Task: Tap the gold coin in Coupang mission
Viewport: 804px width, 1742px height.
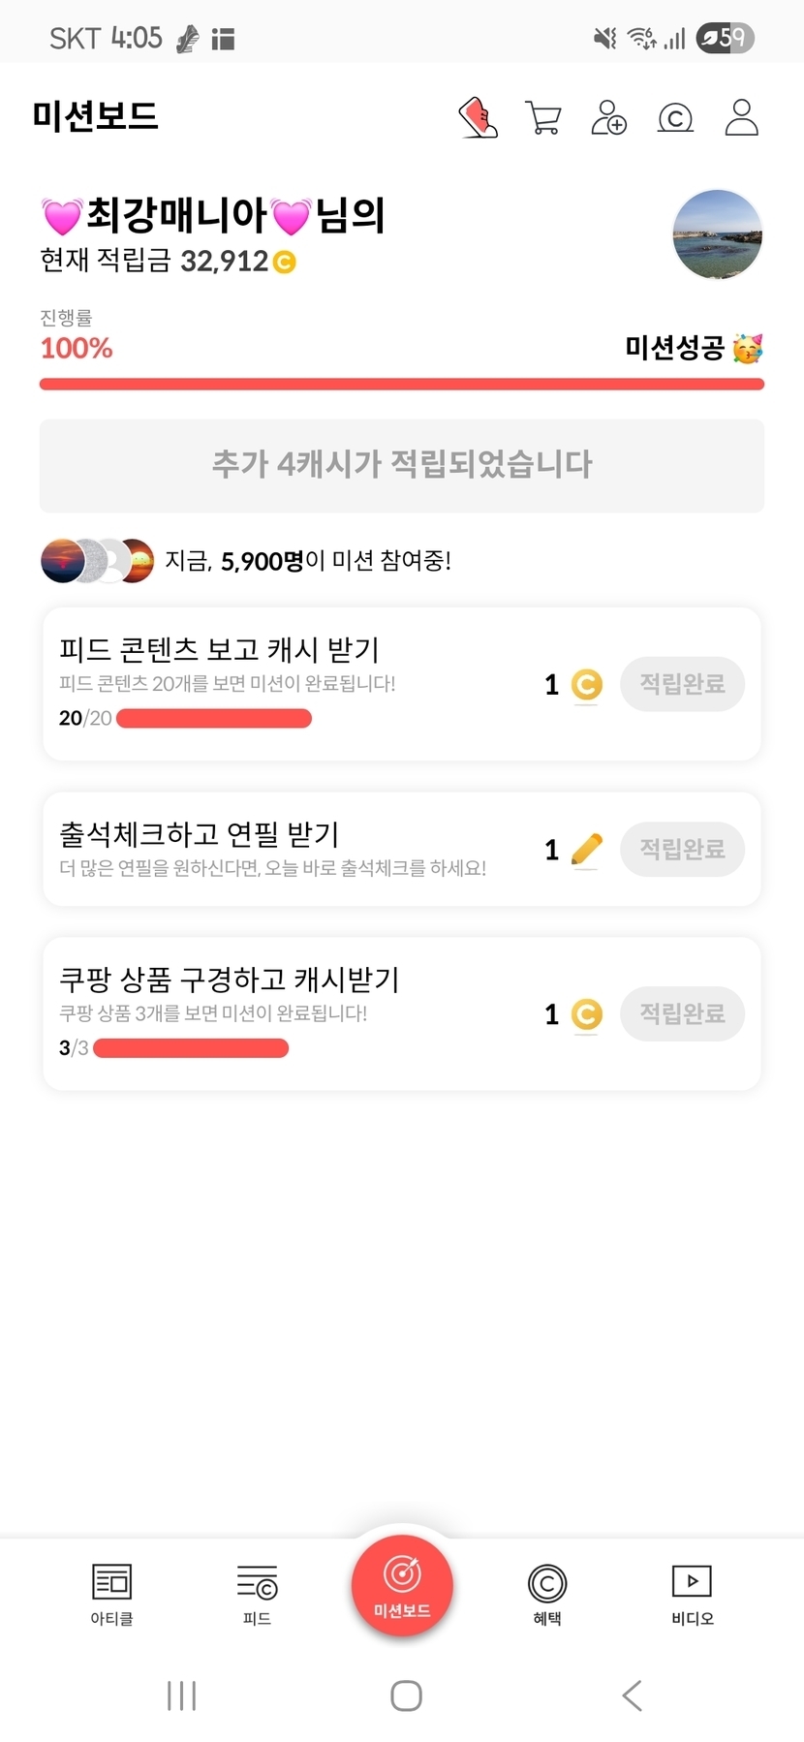Action: point(586,1014)
